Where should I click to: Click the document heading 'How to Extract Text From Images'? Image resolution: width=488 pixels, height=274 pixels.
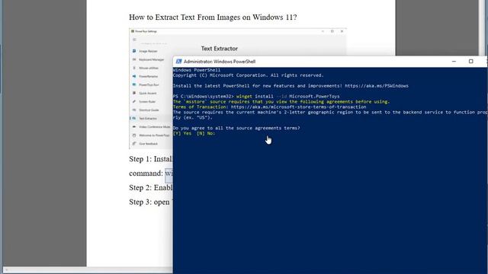213,17
